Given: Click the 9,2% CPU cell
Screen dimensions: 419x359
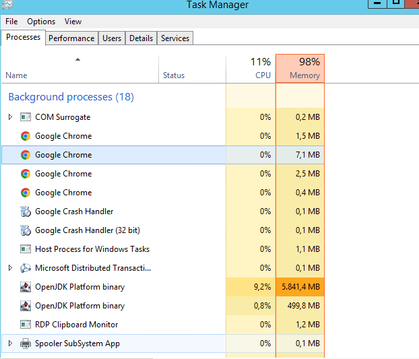Looking at the screenshot, I should point(251,287).
